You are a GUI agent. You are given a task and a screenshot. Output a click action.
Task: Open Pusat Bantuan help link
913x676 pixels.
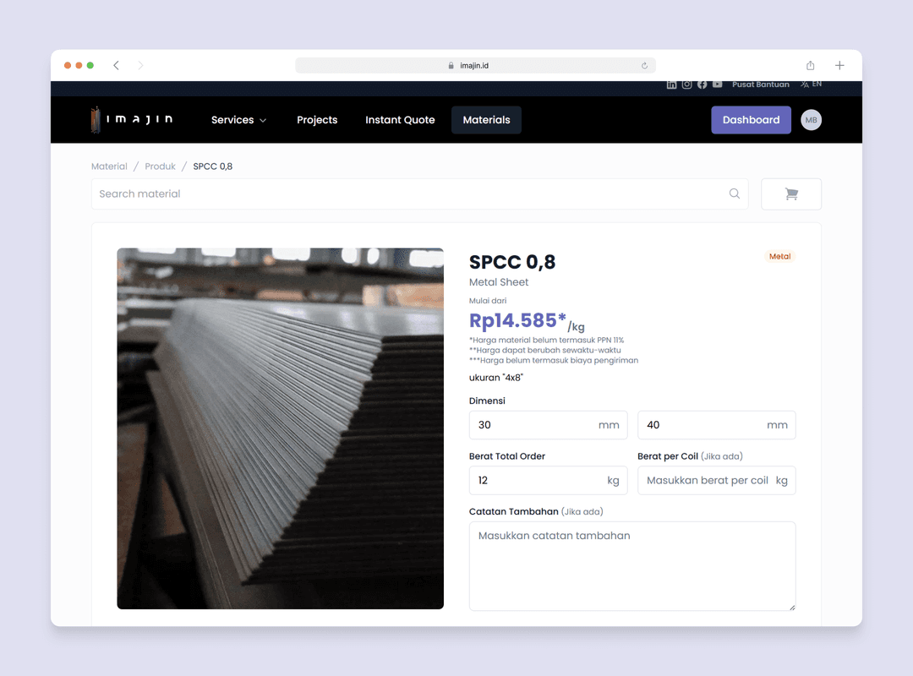click(x=760, y=84)
